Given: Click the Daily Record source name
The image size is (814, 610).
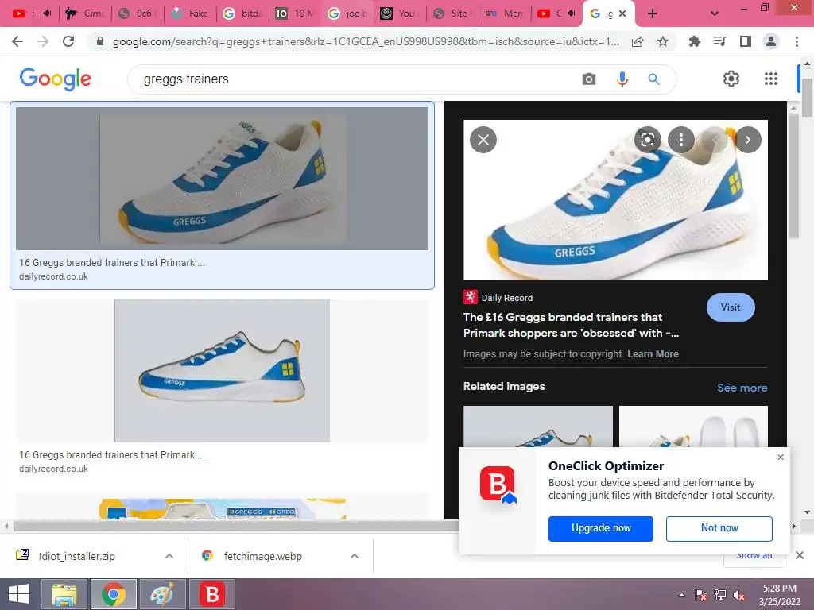Looking at the screenshot, I should click(x=506, y=298).
